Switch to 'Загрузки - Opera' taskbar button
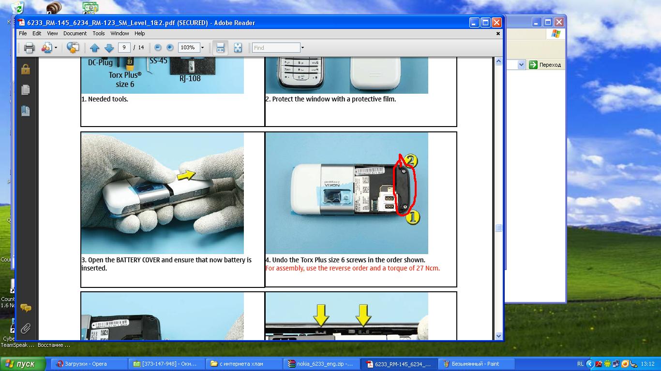Viewport: 661px width, 371px height. (x=89, y=364)
